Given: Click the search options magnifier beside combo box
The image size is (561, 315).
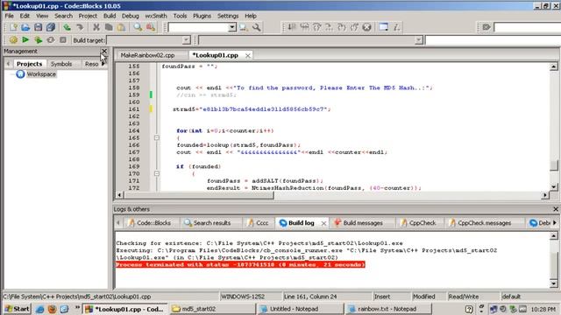Looking at the screenshot, I should pyautogui.click(x=256, y=27).
